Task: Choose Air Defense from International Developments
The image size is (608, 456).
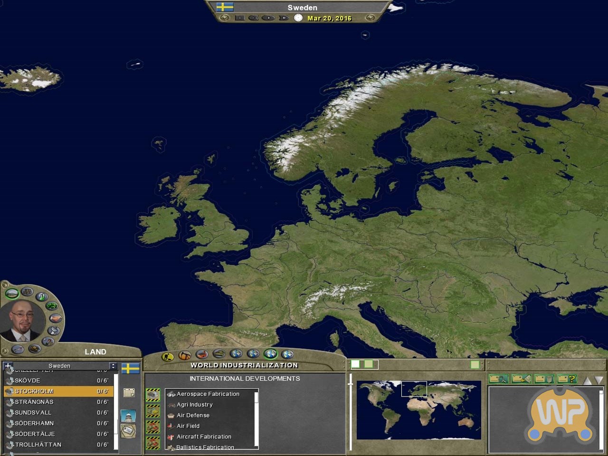Action: [x=193, y=415]
